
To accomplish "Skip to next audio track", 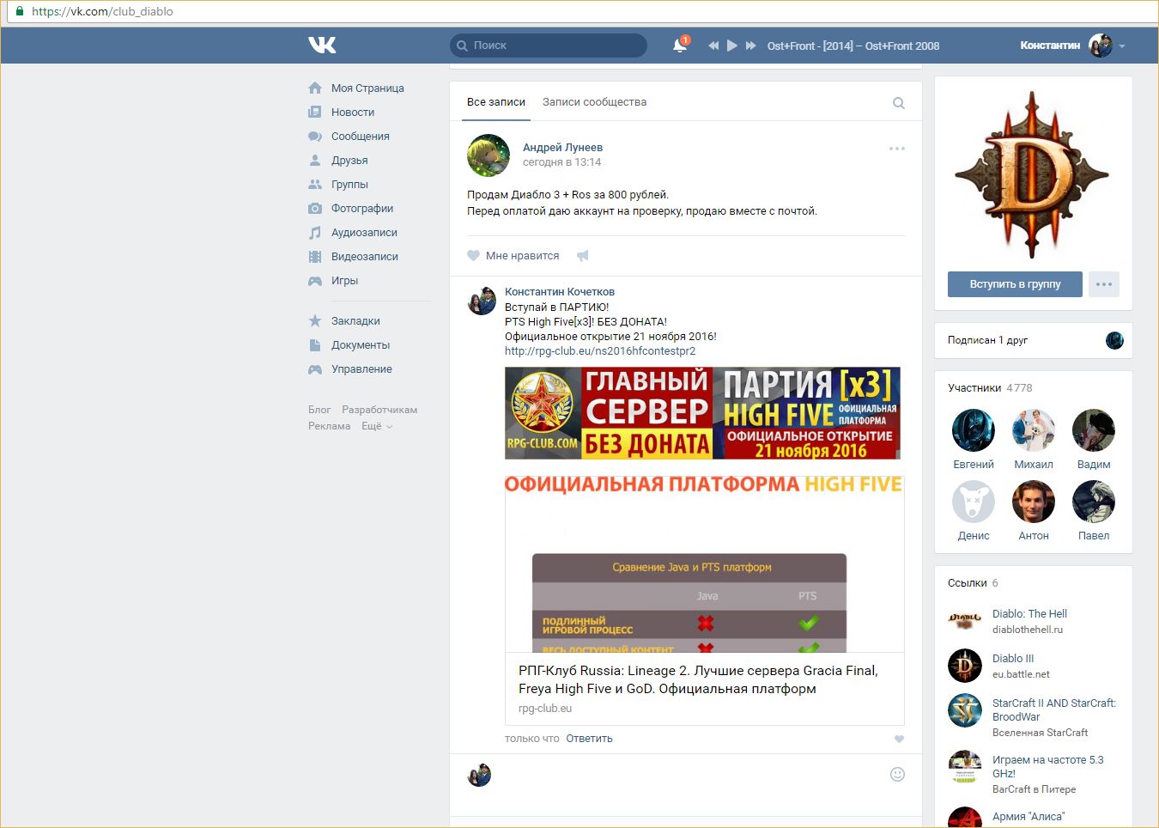I will 751,46.
